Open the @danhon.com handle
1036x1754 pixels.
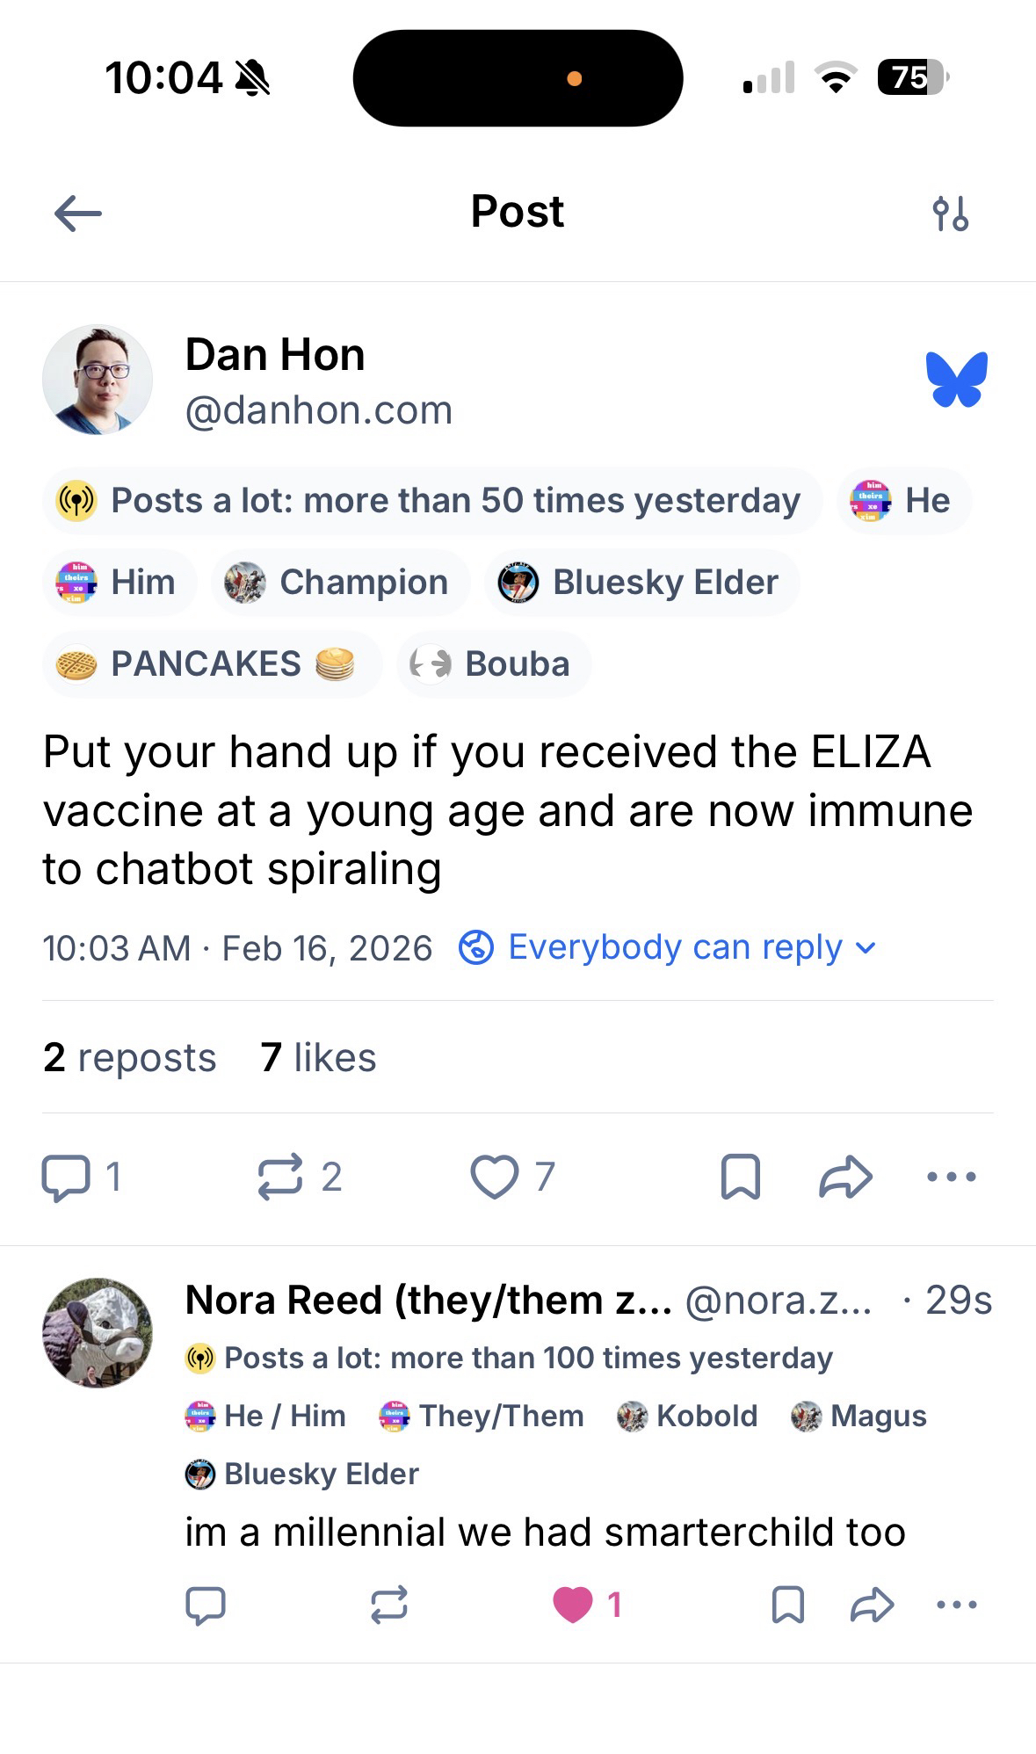pos(318,410)
